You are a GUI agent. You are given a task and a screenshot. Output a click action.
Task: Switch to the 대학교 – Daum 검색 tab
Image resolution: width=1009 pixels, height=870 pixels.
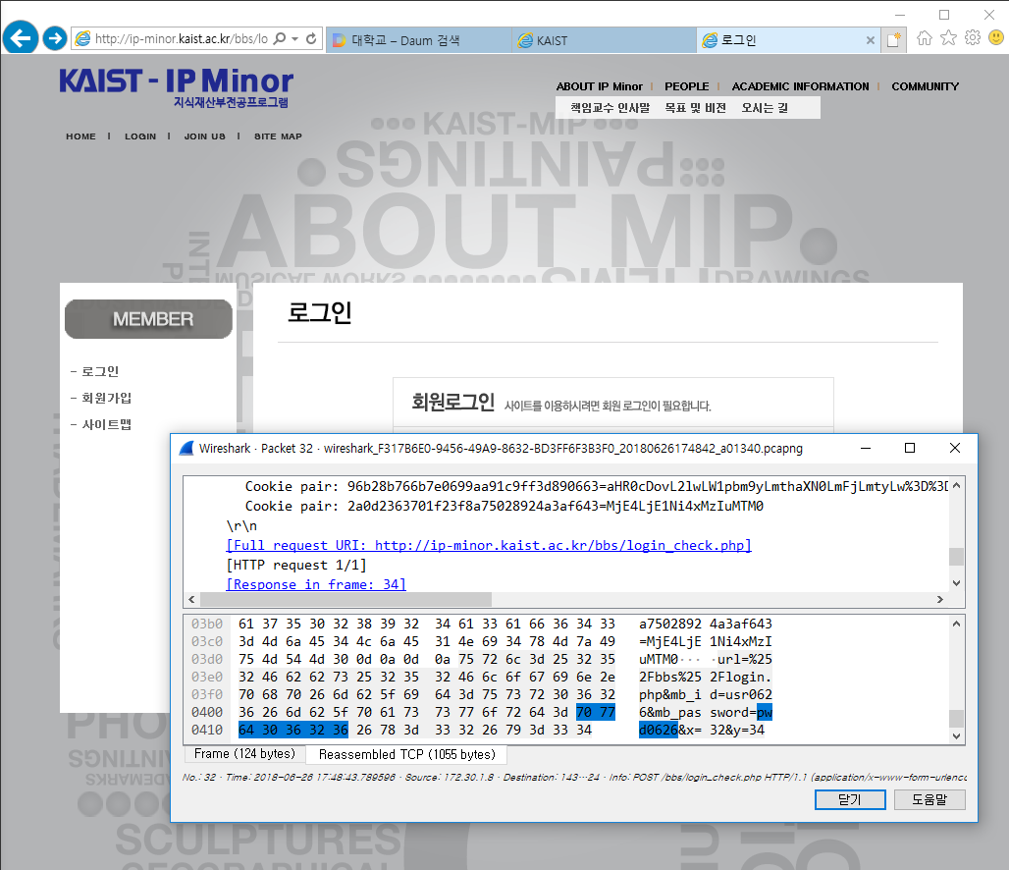pyautogui.click(x=418, y=40)
